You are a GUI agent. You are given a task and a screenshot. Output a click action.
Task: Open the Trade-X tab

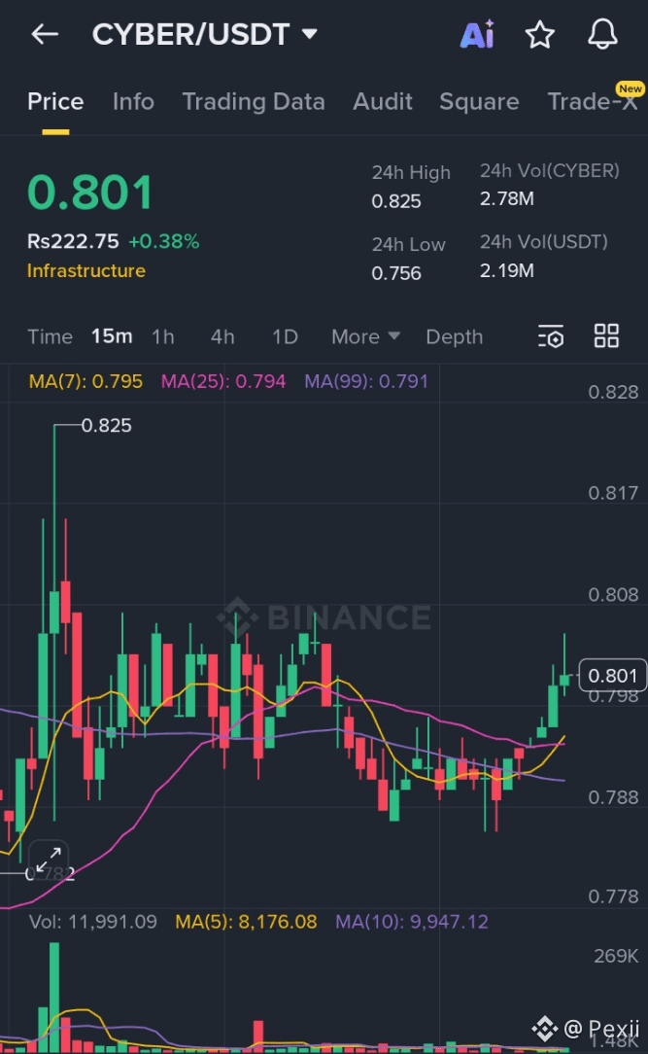tap(592, 101)
